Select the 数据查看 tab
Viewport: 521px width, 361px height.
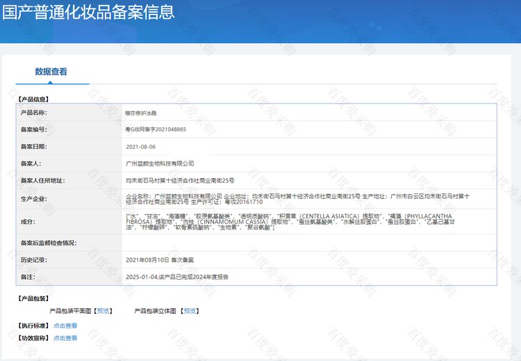click(51, 72)
